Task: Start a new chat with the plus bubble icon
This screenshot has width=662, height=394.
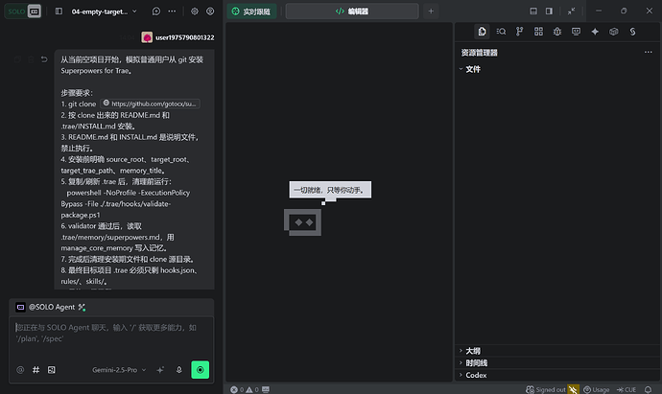Action: 156,12
